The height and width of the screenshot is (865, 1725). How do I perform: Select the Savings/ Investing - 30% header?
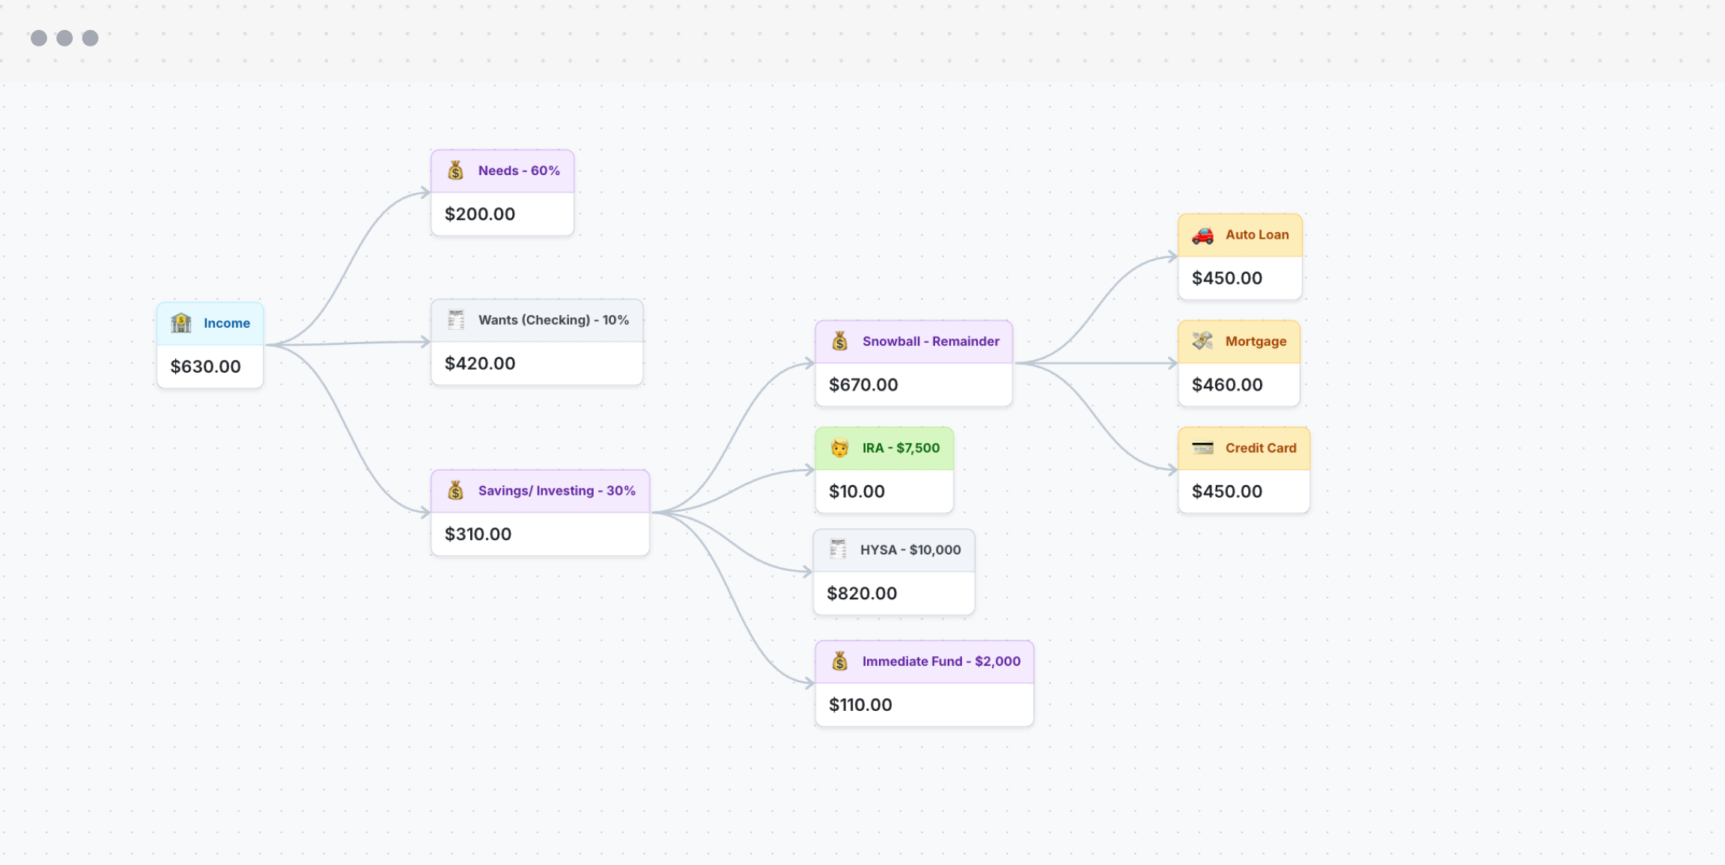click(x=556, y=491)
